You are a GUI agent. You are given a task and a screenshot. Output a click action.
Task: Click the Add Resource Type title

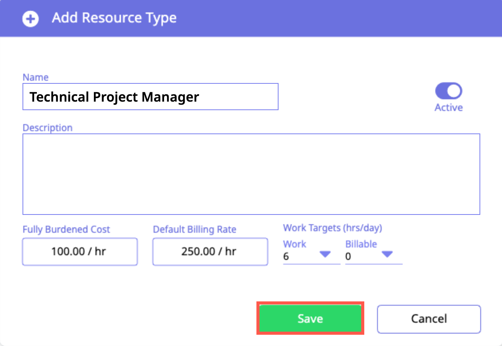click(114, 18)
